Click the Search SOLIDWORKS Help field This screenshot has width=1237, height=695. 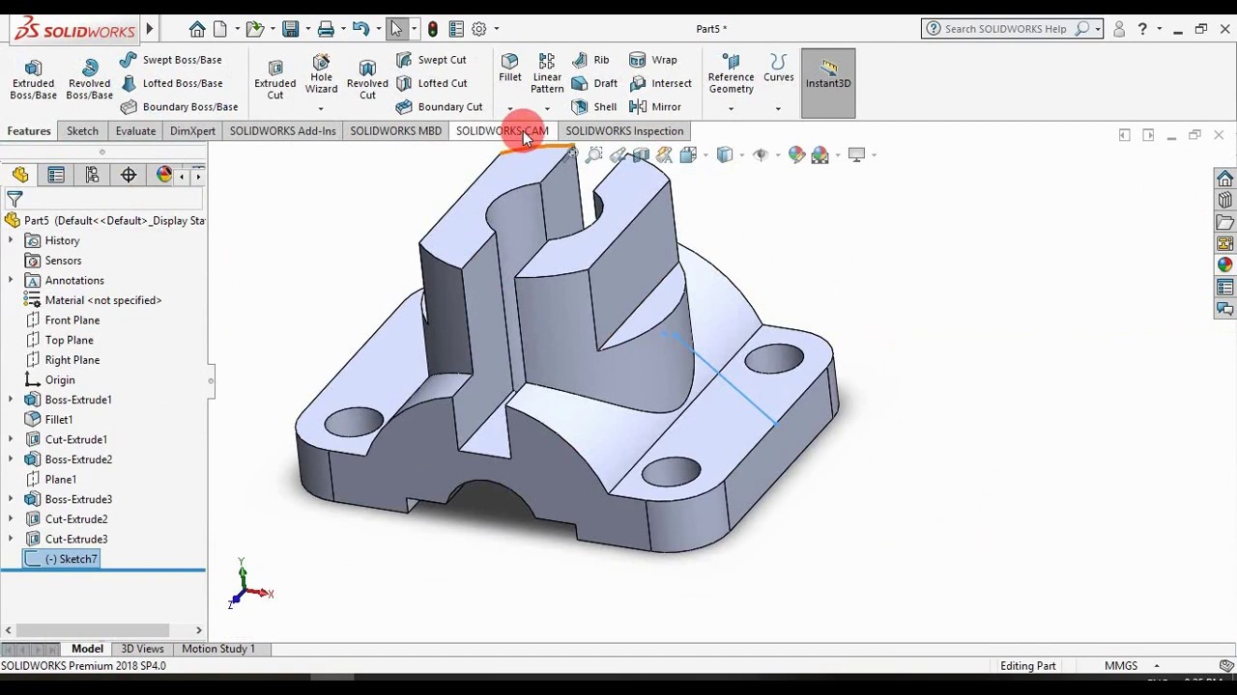(x=1012, y=29)
